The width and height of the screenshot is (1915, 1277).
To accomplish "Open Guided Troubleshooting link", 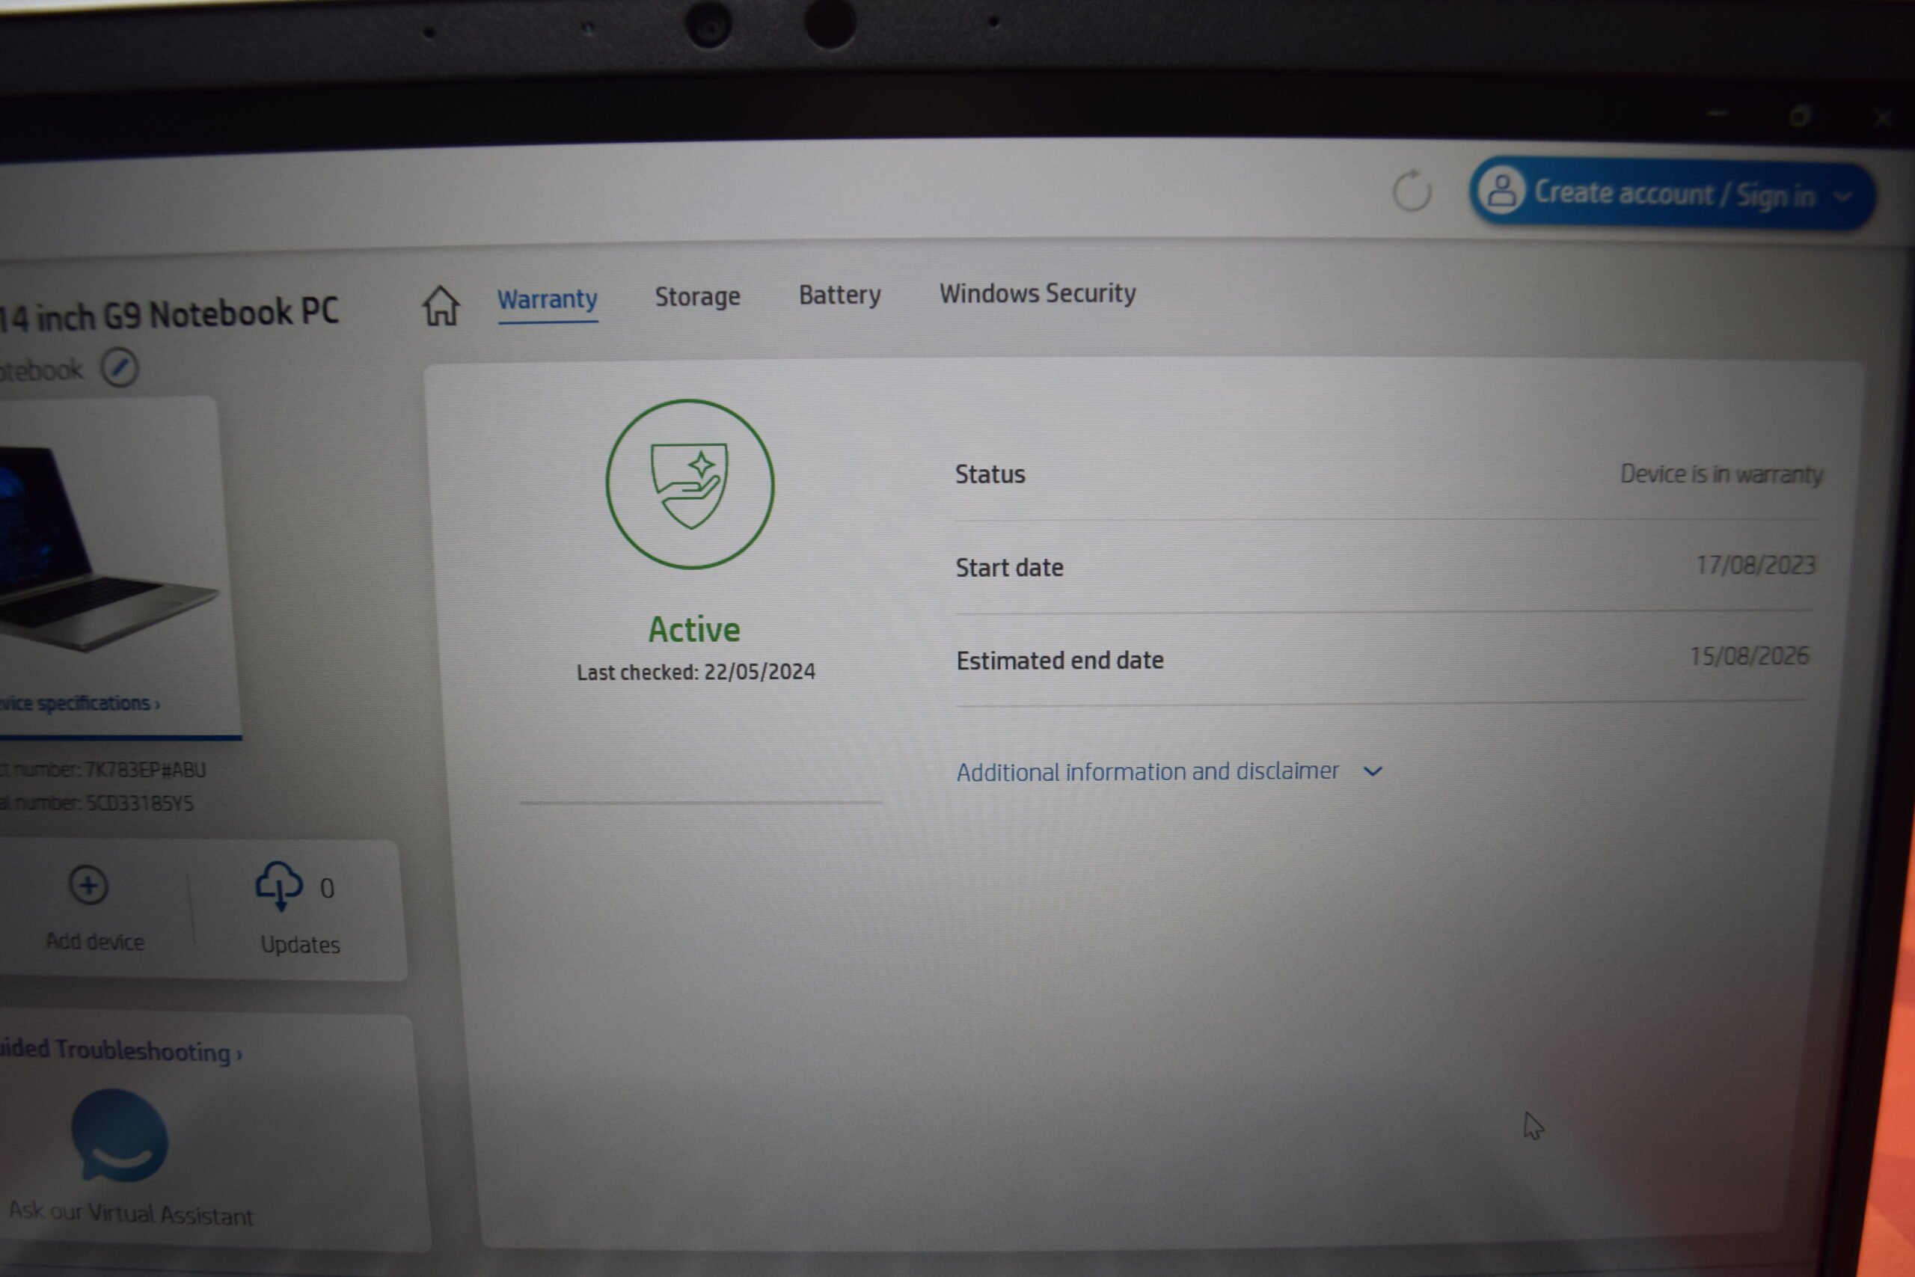I will (120, 1050).
